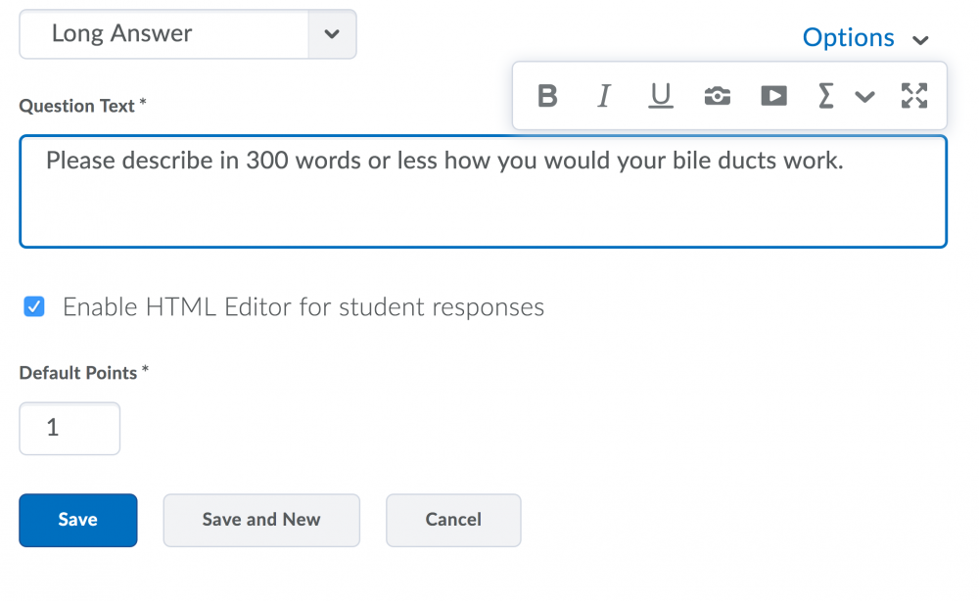Toggle fullscreen mode for the editor
The image size is (979, 601).
913,95
